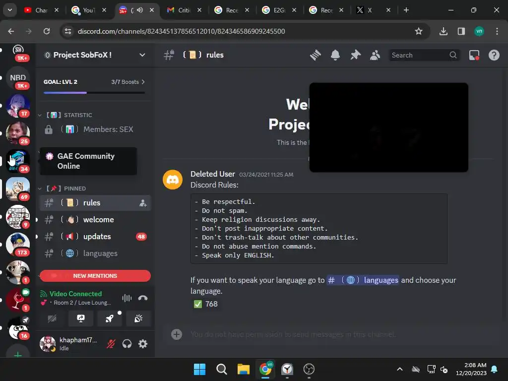Image resolution: width=508 pixels, height=381 pixels.
Task: Show hidden system tray icons
Action: pyautogui.click(x=400, y=369)
